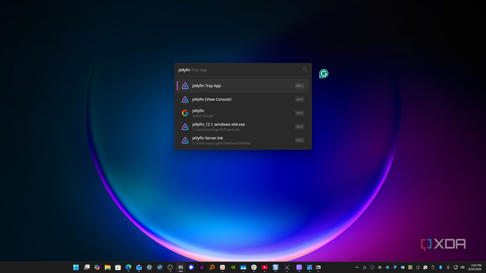486x273 pixels.
Task: Click the Jellyfin icon in system tray
Action: [x=364, y=267]
